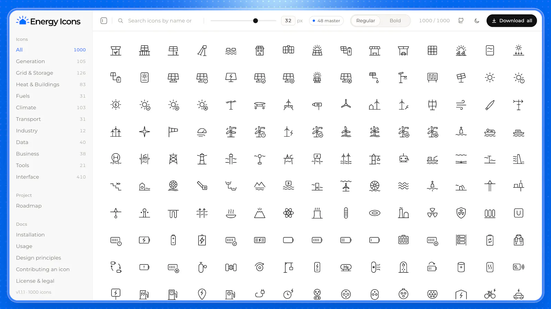Switch to dark mode with the moon icon
Viewport: 551px width, 309px height.
(x=477, y=21)
